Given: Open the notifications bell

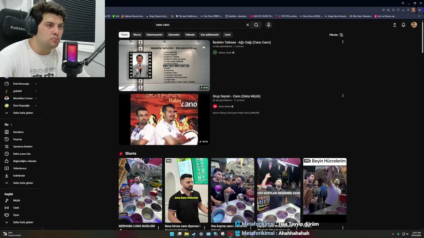Looking at the screenshot, I should [x=403, y=25].
